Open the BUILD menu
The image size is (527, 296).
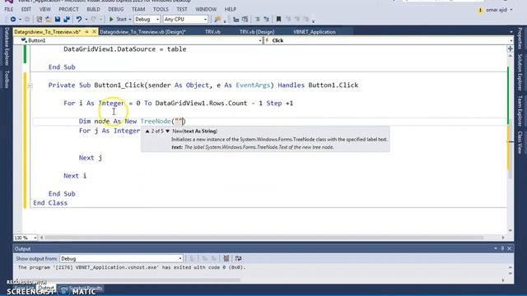pos(93,9)
